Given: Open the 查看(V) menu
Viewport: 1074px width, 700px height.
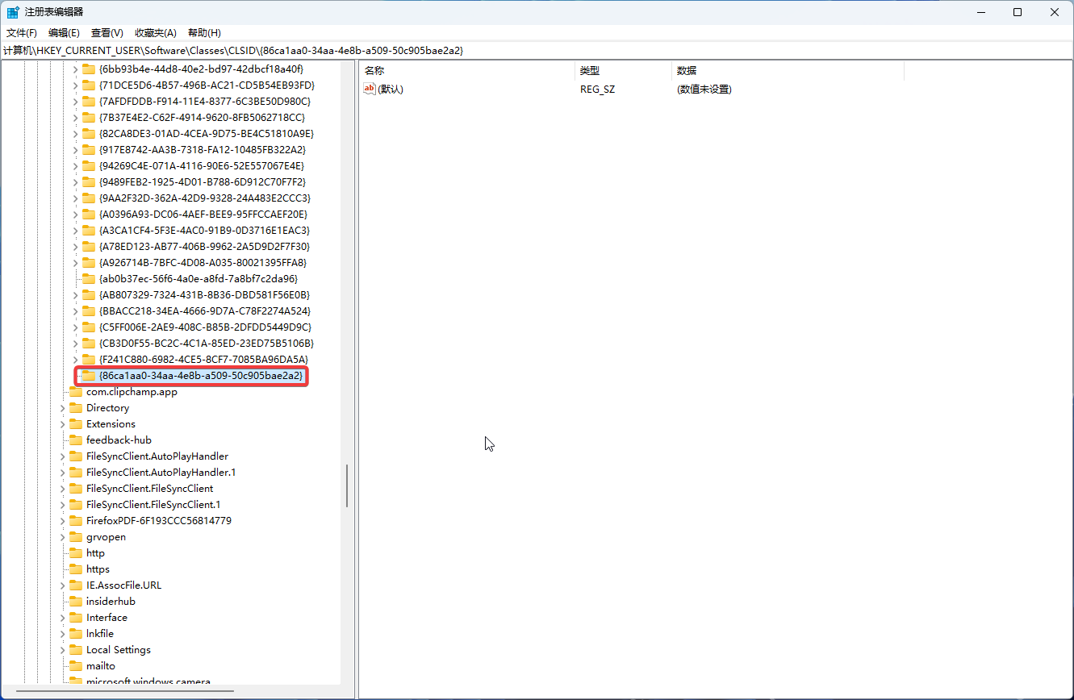Looking at the screenshot, I should (107, 33).
